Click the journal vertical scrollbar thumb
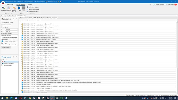Viewport: 178px width, 100px height. pyautogui.click(x=177, y=80)
